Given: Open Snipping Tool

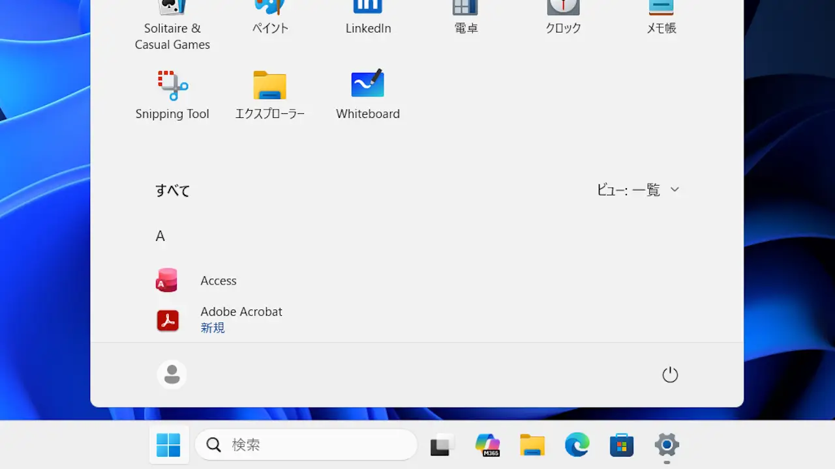Looking at the screenshot, I should click(x=172, y=95).
